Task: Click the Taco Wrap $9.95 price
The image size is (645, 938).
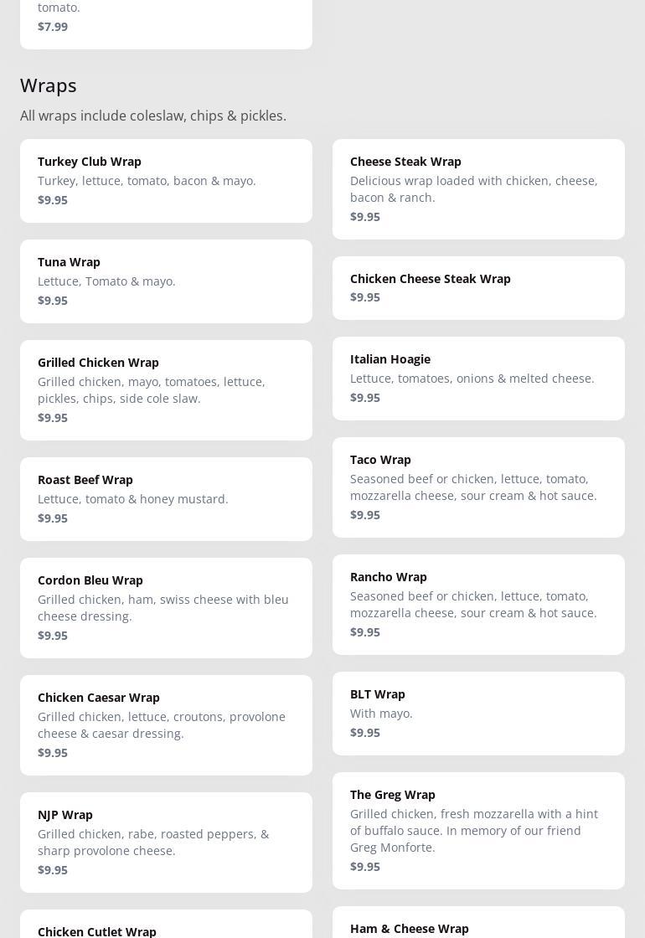Action: tap(365, 515)
